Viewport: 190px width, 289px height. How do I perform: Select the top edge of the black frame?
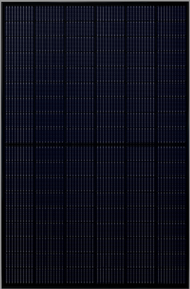tap(95, 3)
